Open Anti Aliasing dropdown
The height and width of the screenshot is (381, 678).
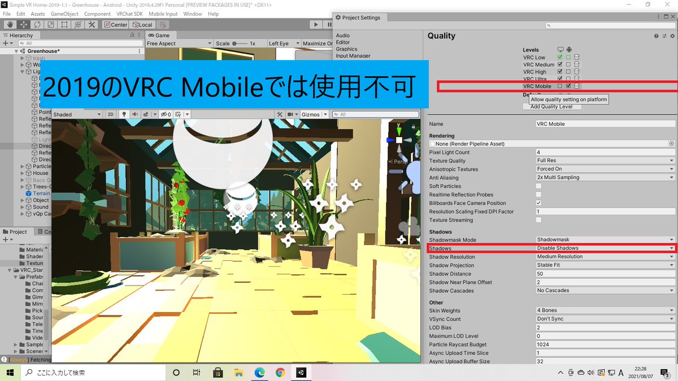[x=605, y=177]
